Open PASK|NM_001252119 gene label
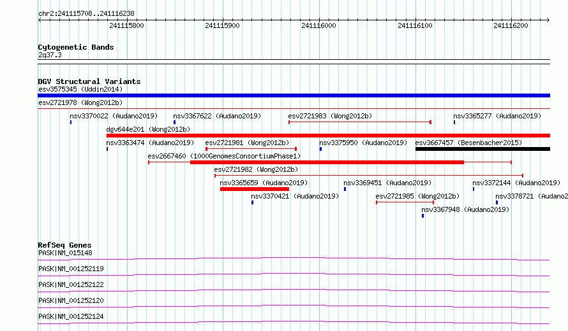Viewport: 568px width, 331px height. coord(71,269)
